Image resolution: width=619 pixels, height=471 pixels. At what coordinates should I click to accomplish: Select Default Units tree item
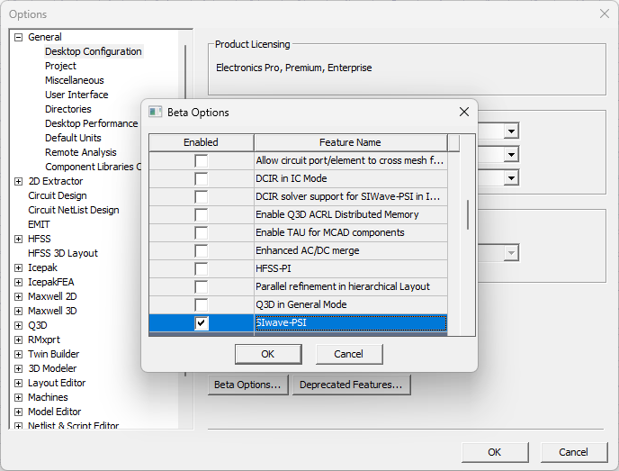pos(73,138)
